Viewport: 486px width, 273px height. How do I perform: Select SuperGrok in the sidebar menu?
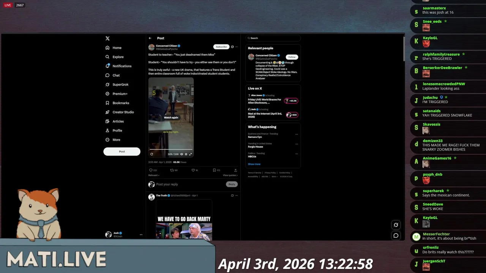[120, 85]
